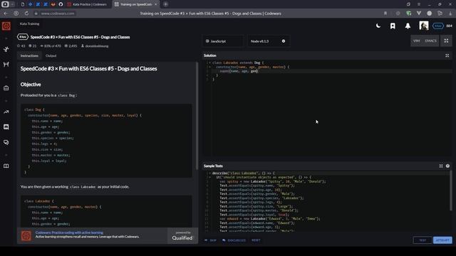Open notifications bell icon

click(x=408, y=26)
